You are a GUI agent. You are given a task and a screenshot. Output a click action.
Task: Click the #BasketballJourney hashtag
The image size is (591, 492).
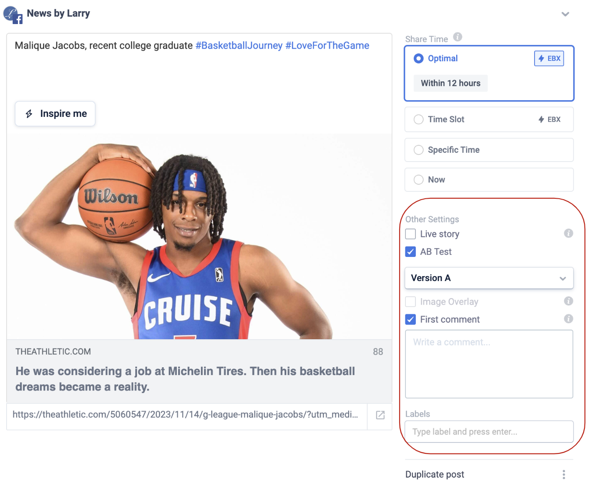(x=239, y=46)
